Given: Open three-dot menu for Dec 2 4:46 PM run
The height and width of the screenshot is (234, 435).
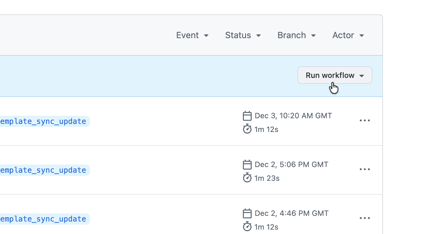Looking at the screenshot, I should (364, 218).
